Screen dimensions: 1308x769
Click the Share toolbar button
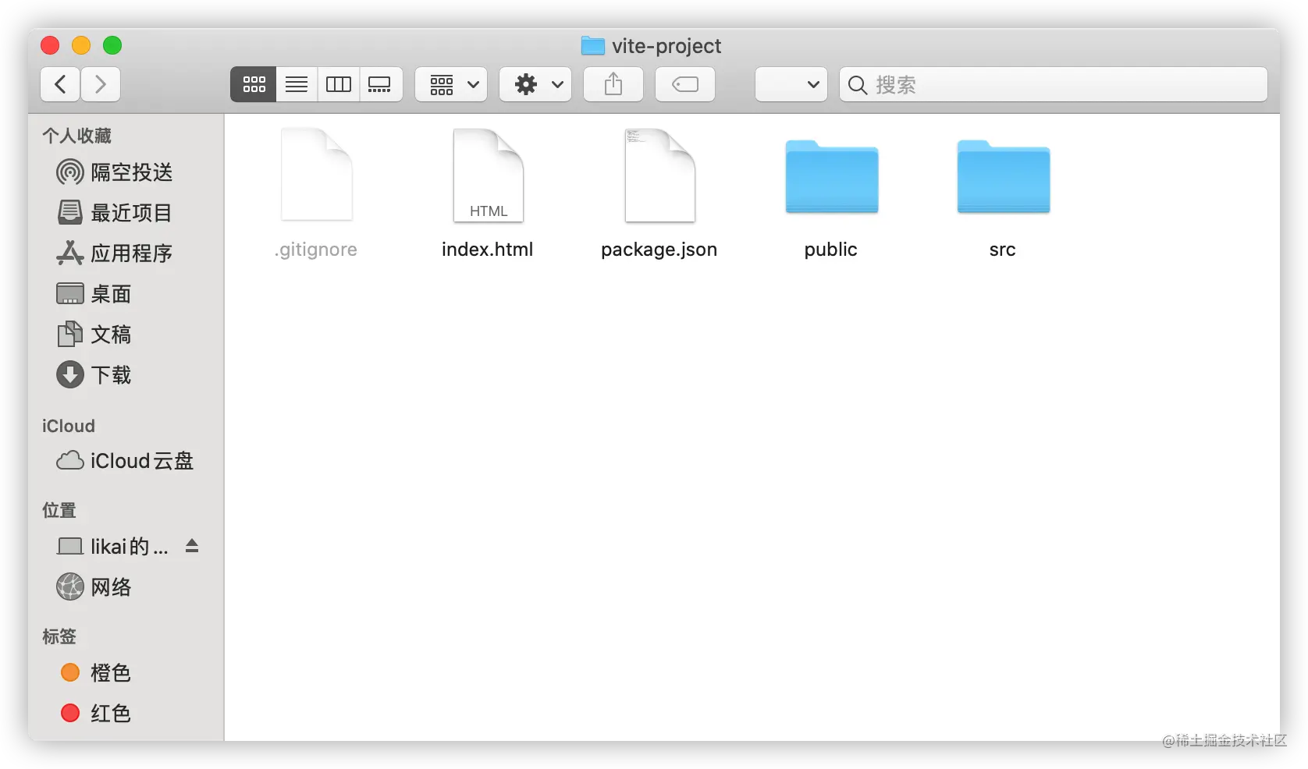coord(613,84)
